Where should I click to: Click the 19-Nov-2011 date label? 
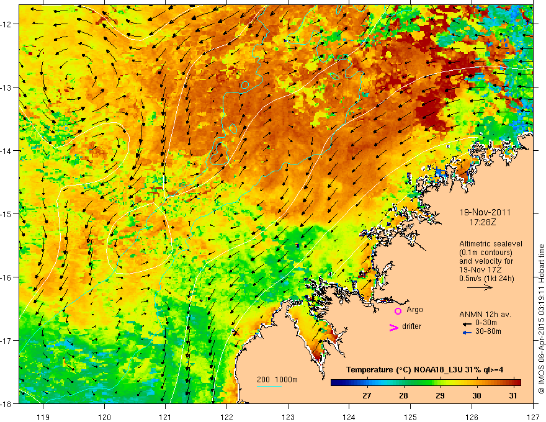(x=485, y=212)
